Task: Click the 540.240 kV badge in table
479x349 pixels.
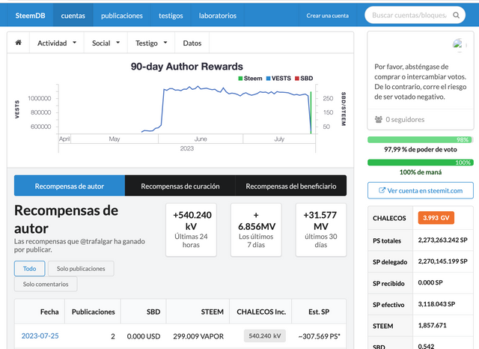Action: (x=264, y=336)
